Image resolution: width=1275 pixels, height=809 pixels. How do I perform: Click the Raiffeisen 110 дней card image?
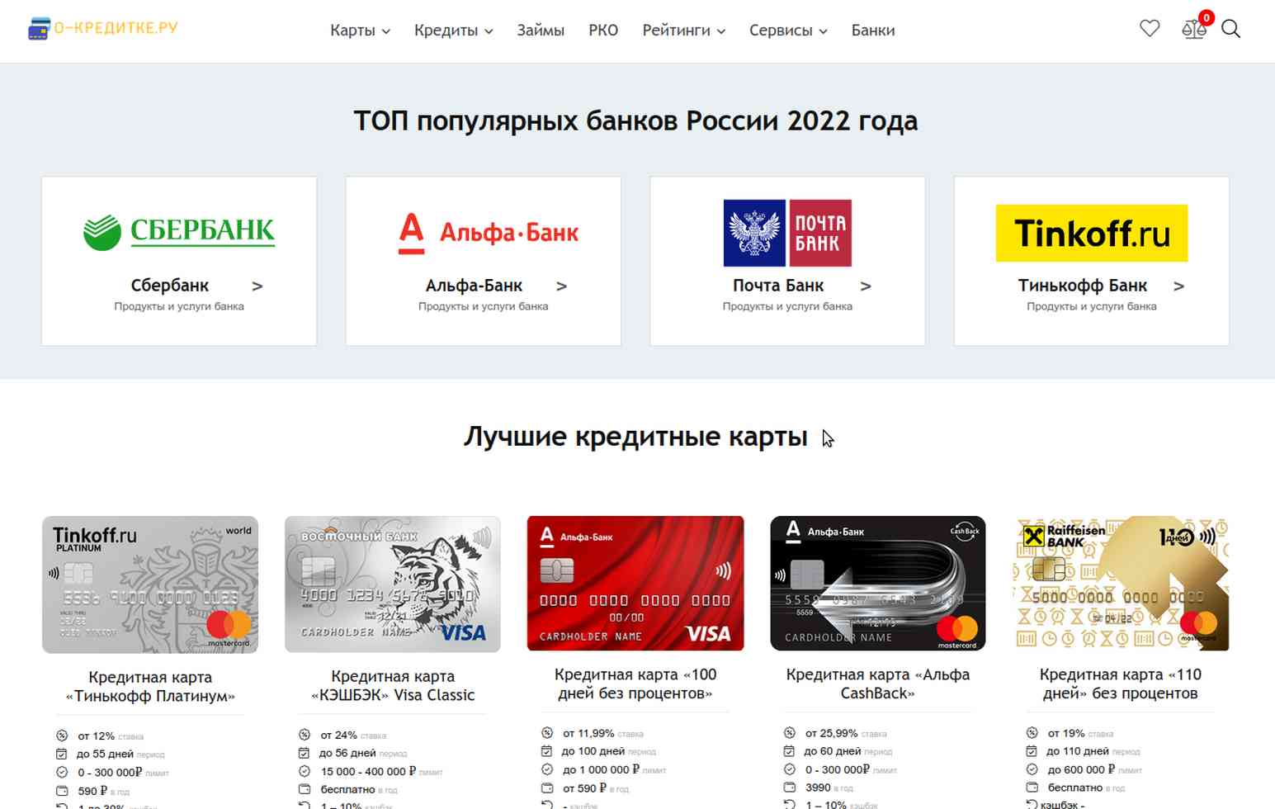tap(1120, 584)
